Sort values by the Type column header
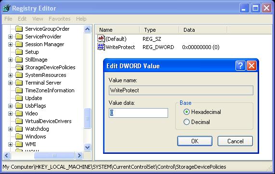 (159, 30)
